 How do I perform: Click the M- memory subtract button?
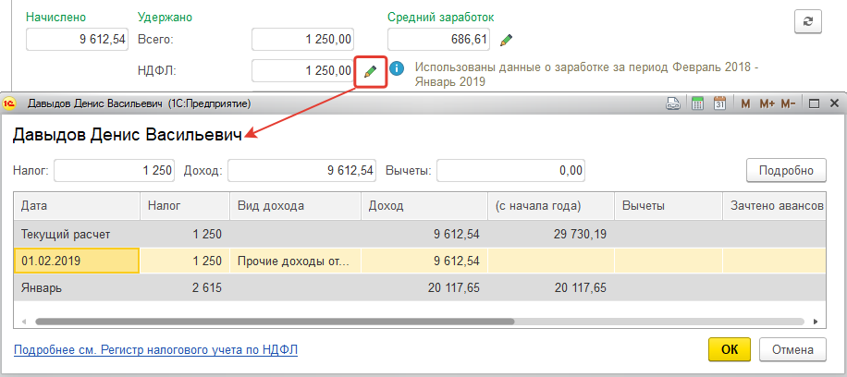(x=789, y=103)
